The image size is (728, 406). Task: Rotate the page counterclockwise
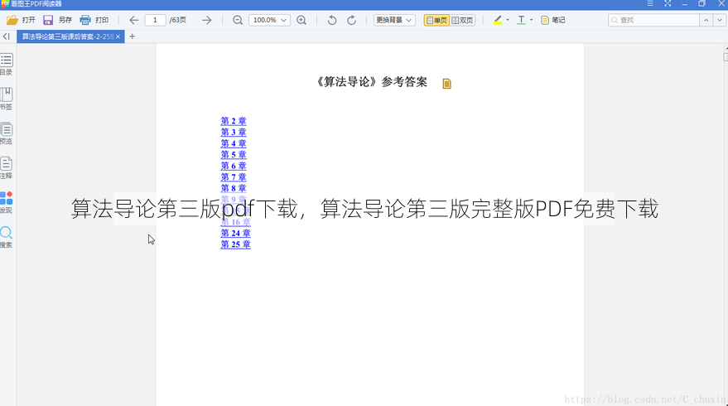[331, 20]
